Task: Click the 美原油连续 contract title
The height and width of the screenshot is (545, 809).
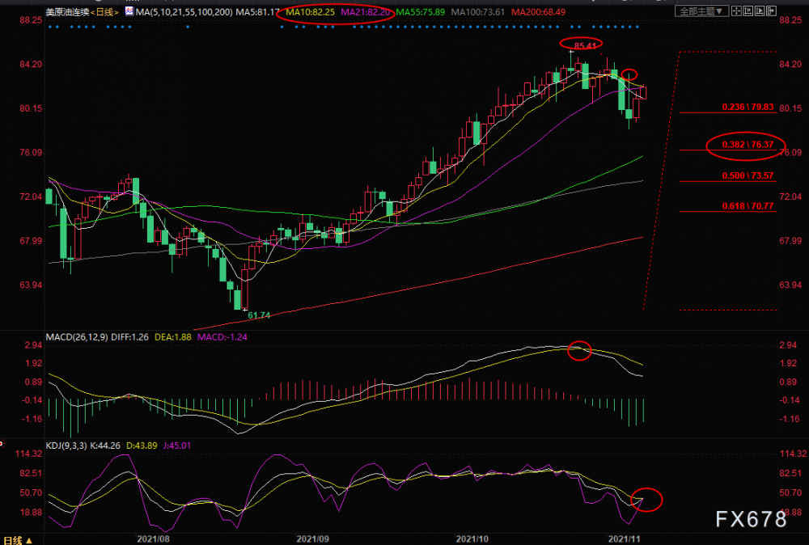Action: tap(68, 12)
